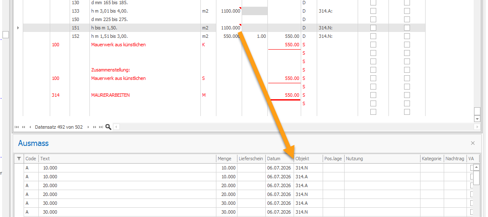
Task: Click quantity 1100.000 in row 133
Action: 231,11
